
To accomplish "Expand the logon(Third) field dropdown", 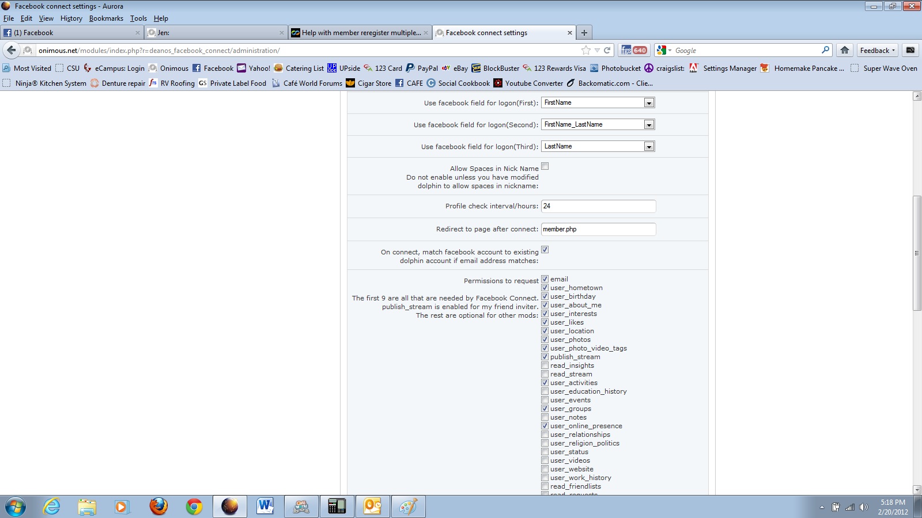I will point(649,147).
